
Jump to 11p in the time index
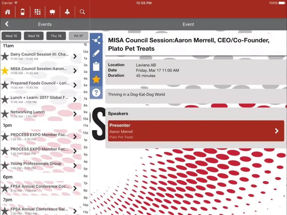point(85,212)
